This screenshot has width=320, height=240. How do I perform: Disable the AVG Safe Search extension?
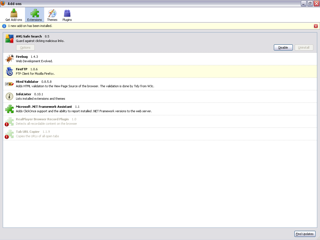coord(283,47)
